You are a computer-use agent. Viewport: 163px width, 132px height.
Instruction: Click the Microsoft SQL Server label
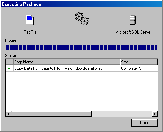point(133,32)
